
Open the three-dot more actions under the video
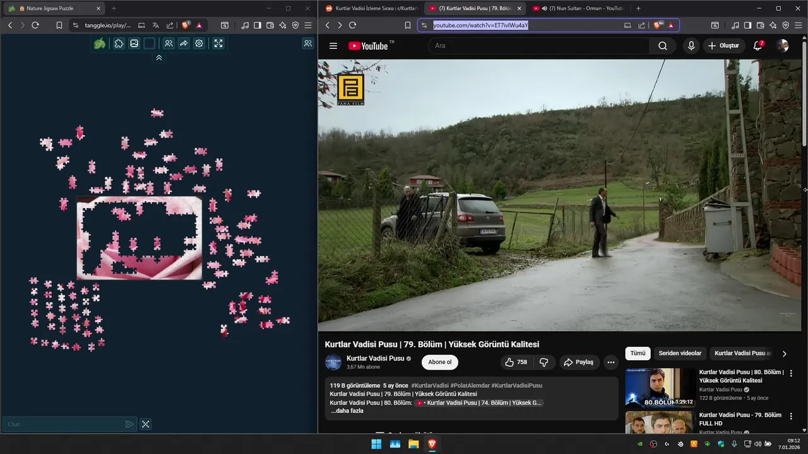610,362
